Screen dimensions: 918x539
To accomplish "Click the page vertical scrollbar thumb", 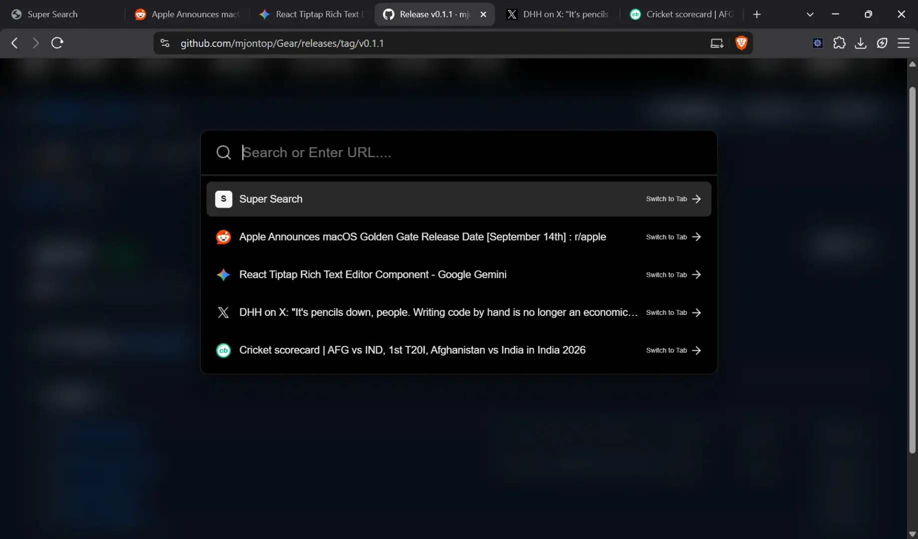I will coord(913,269).
